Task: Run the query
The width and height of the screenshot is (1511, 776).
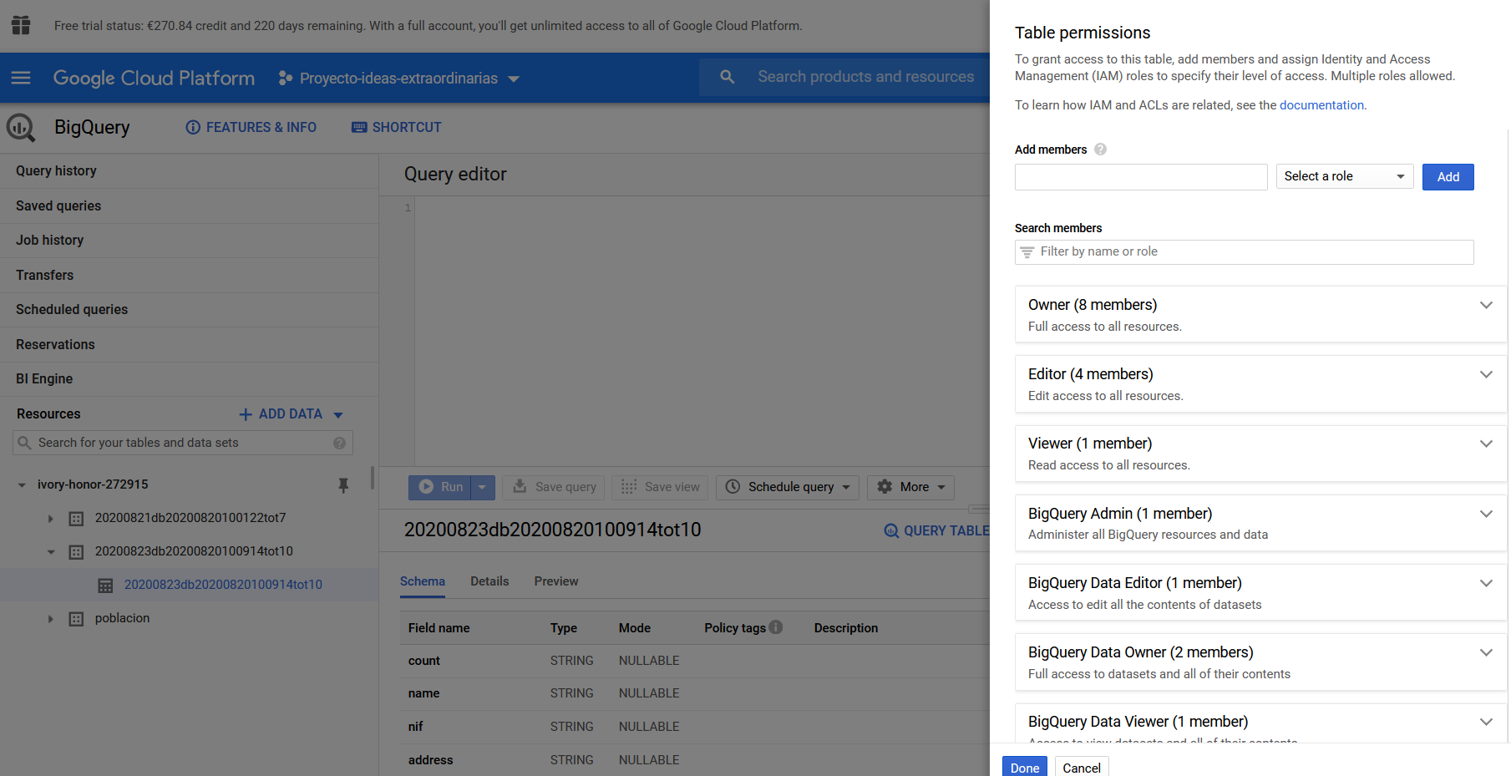Action: pos(440,487)
